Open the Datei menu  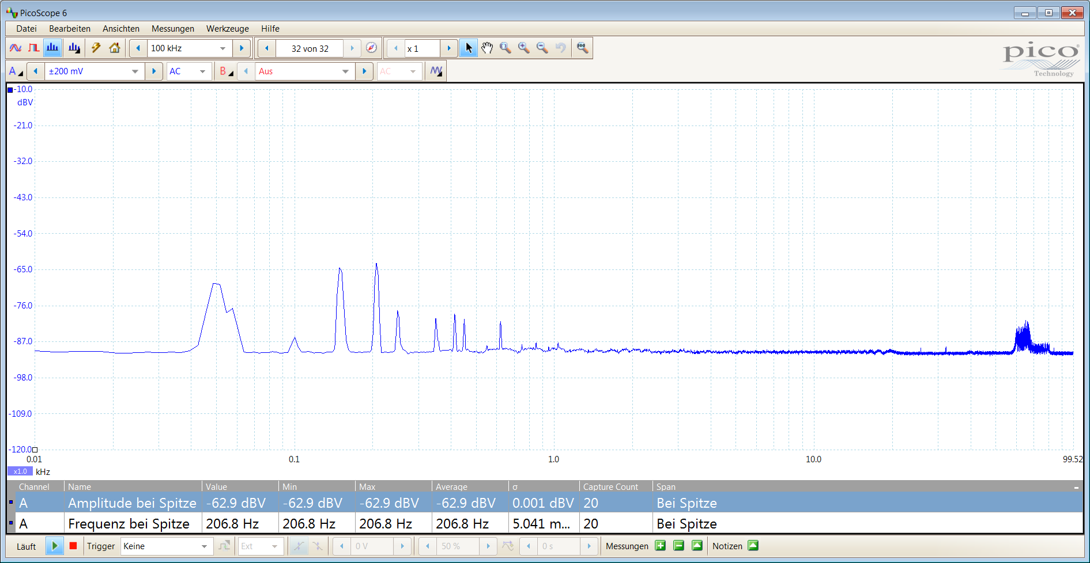pos(27,29)
